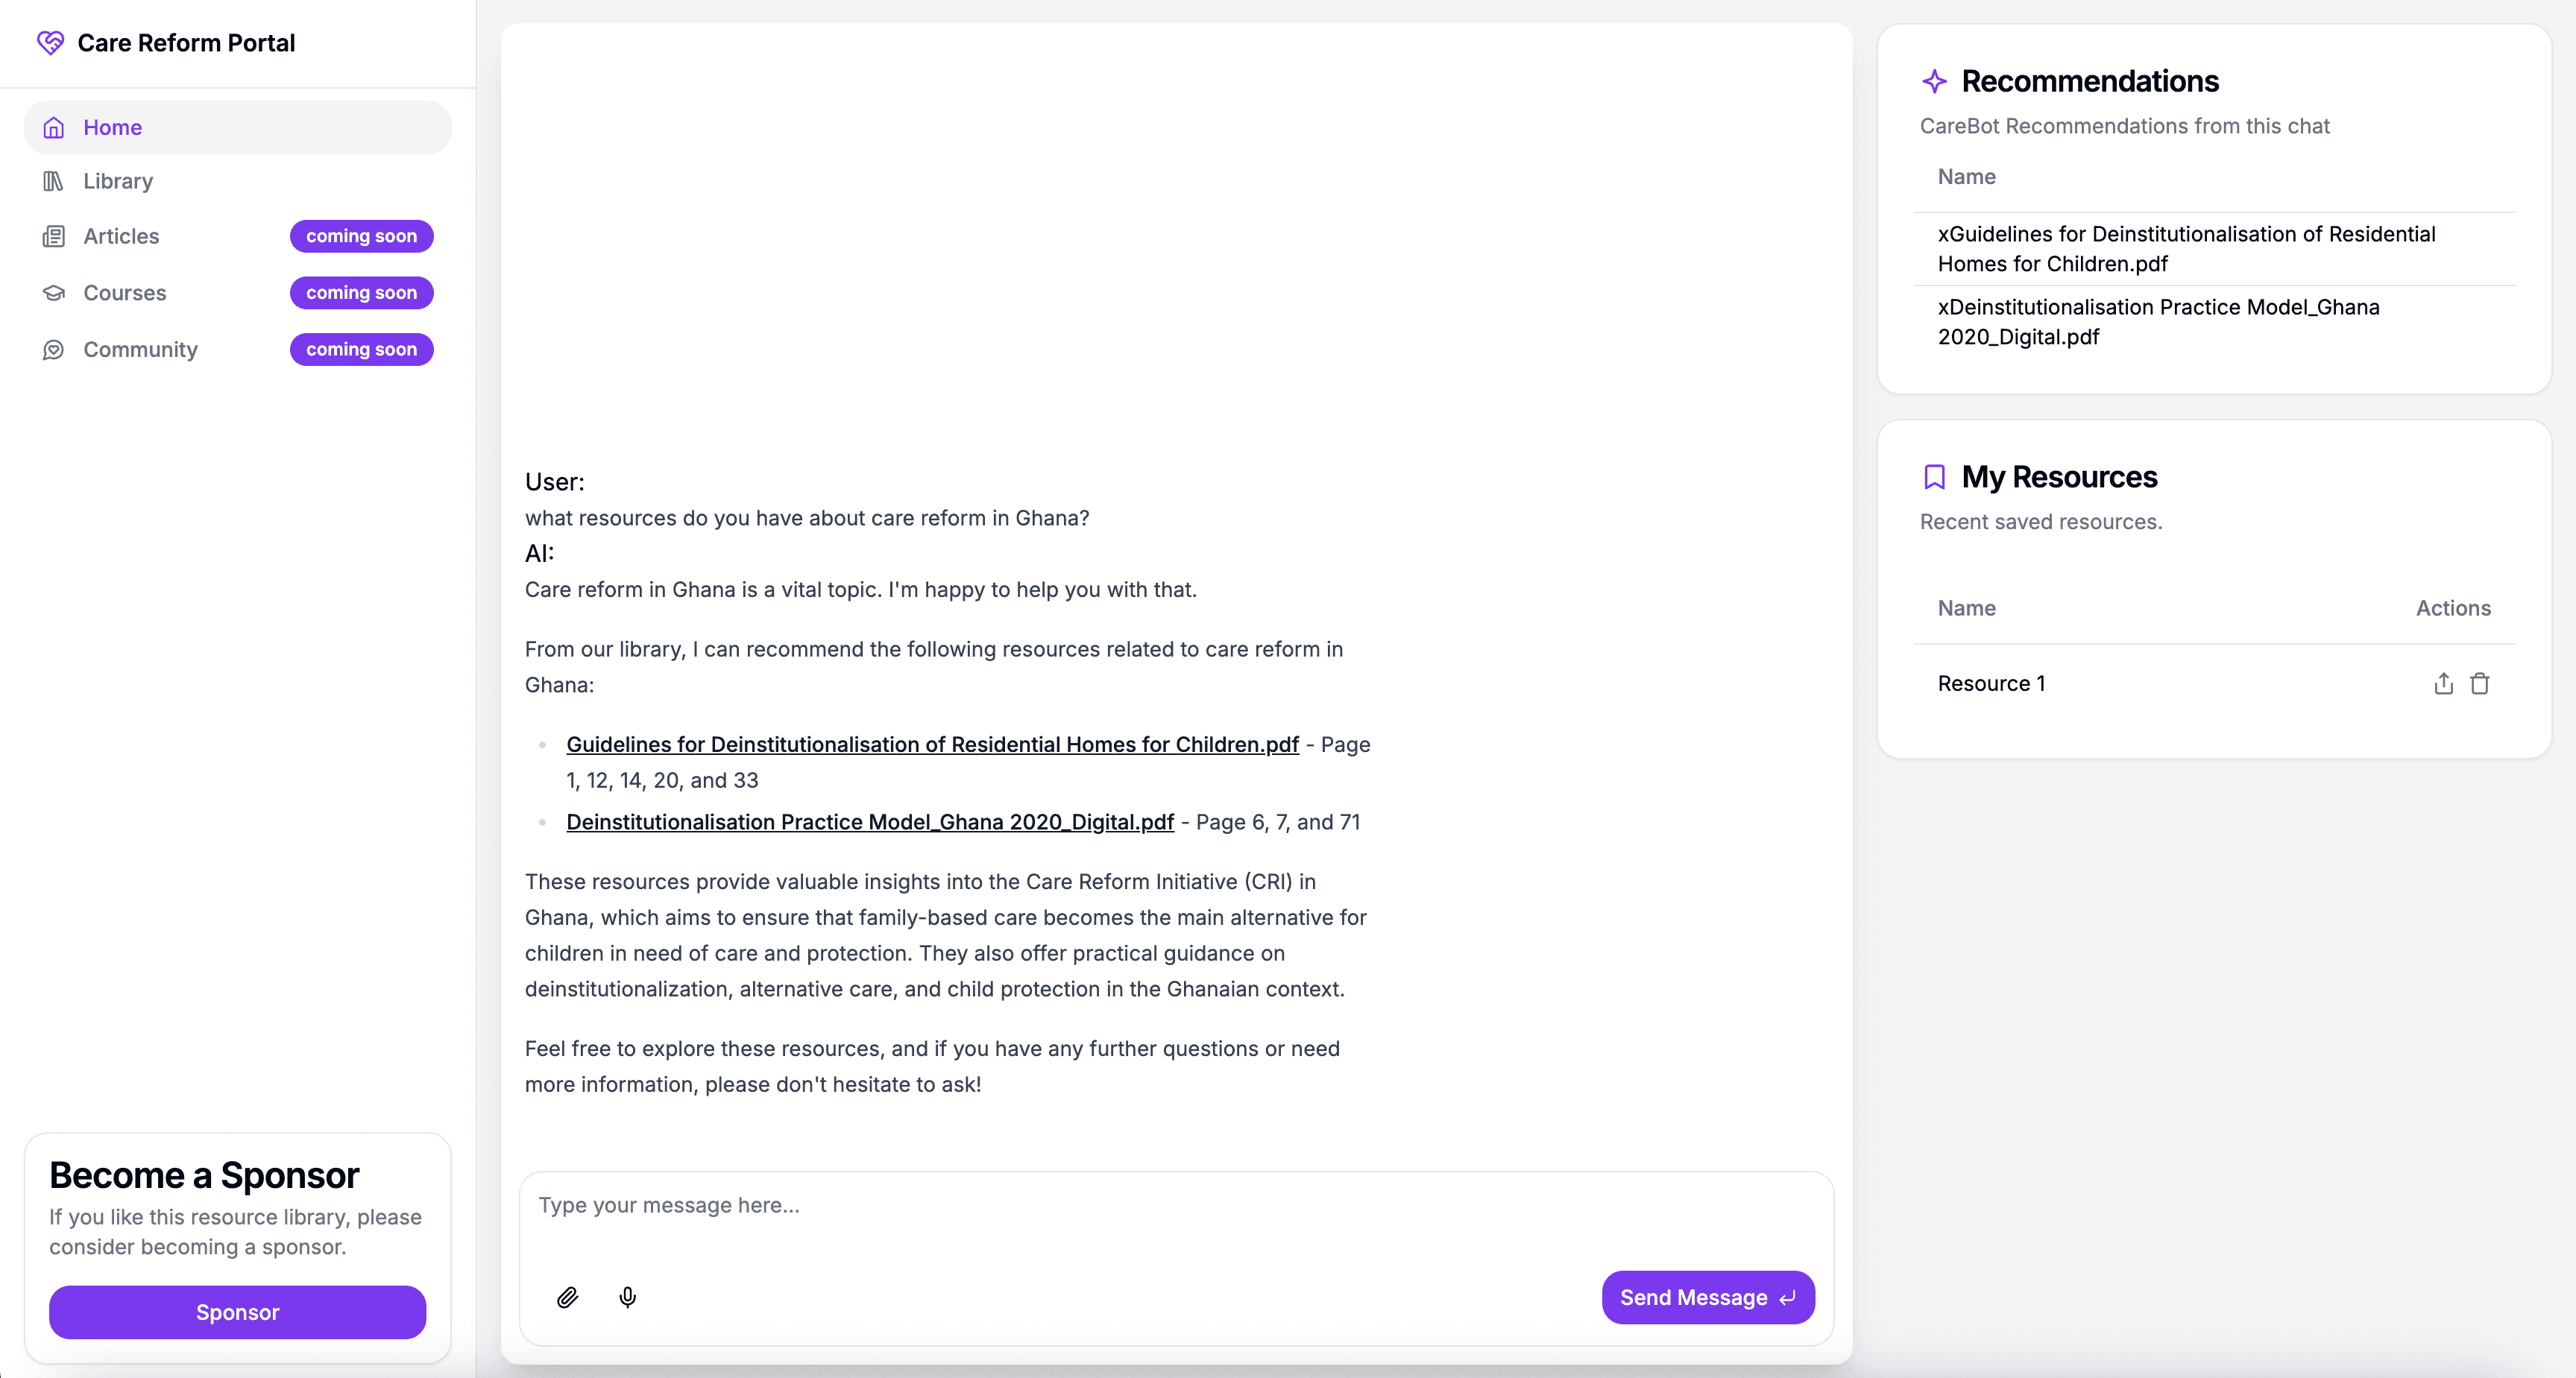The height and width of the screenshot is (1378, 2576).
Task: Delete Resource 1 using the trash icon
Action: [2479, 683]
